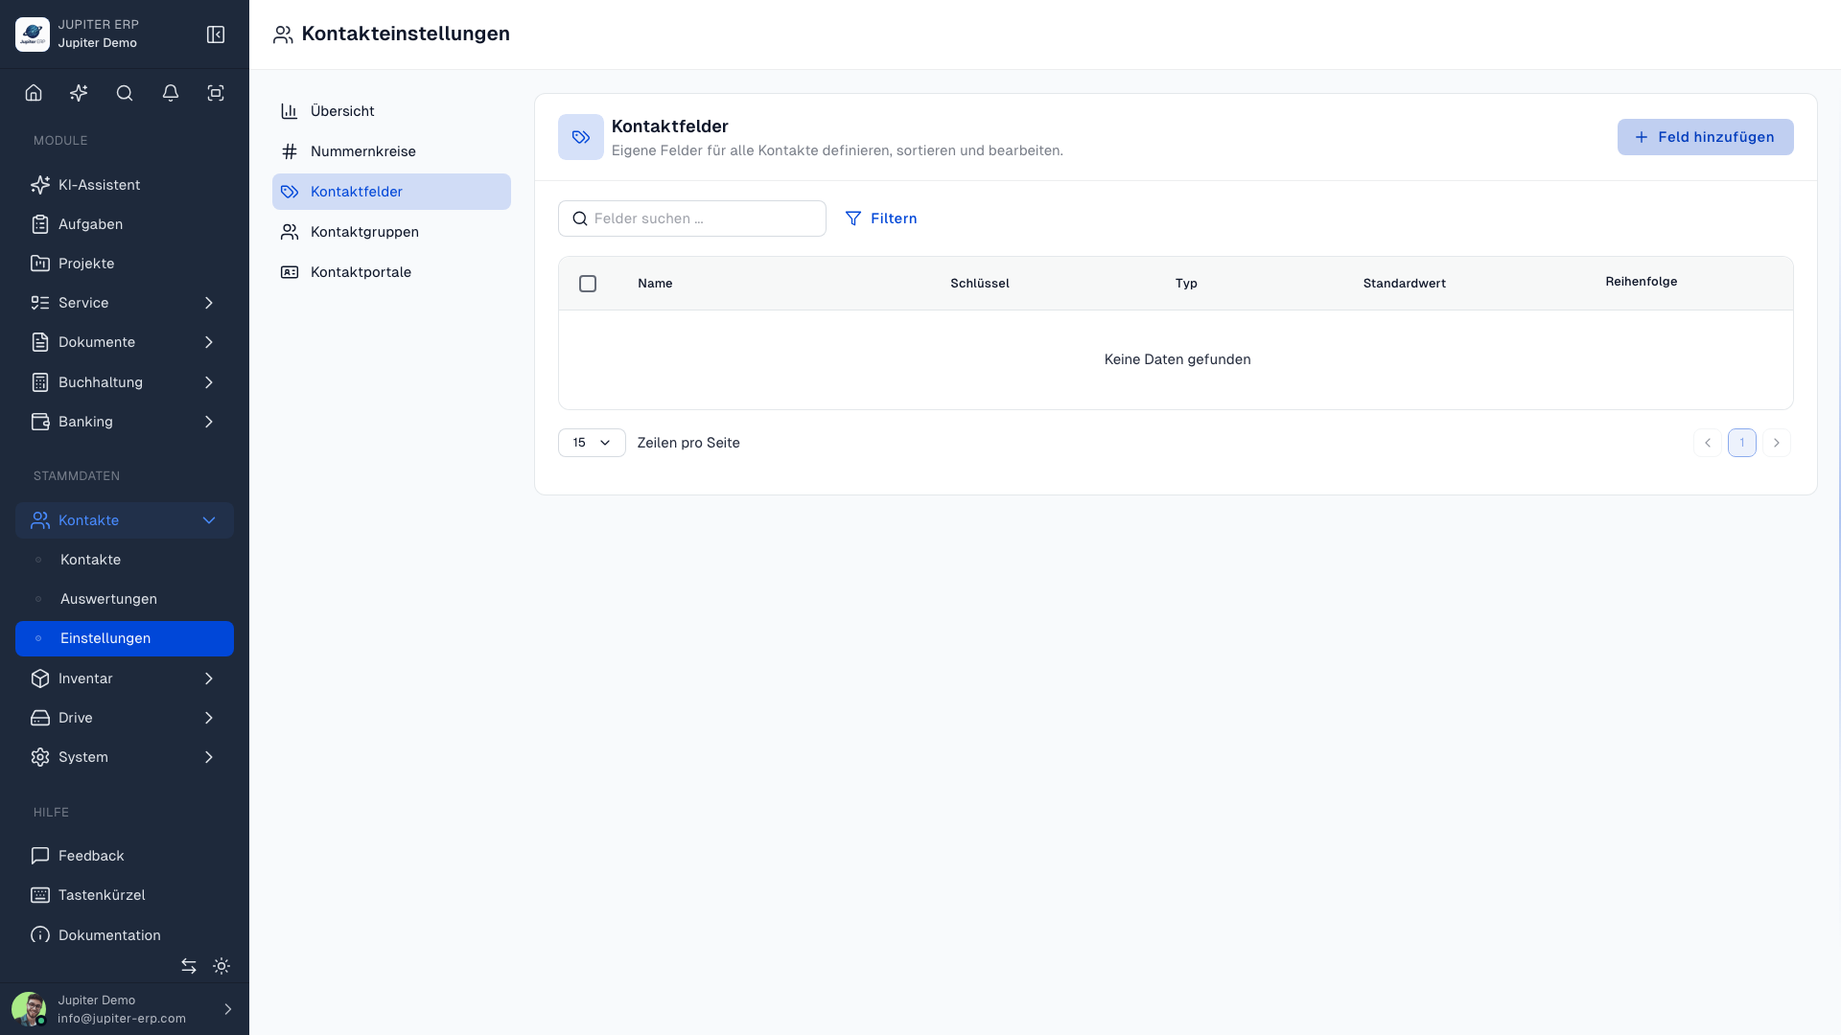Expand the Banking menu
The height and width of the screenshot is (1035, 1841).
(x=125, y=422)
